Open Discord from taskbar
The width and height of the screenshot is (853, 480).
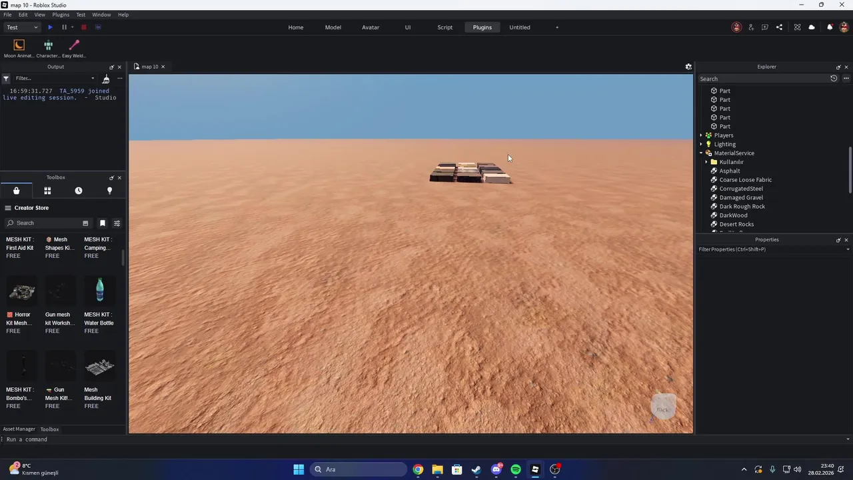click(496, 469)
